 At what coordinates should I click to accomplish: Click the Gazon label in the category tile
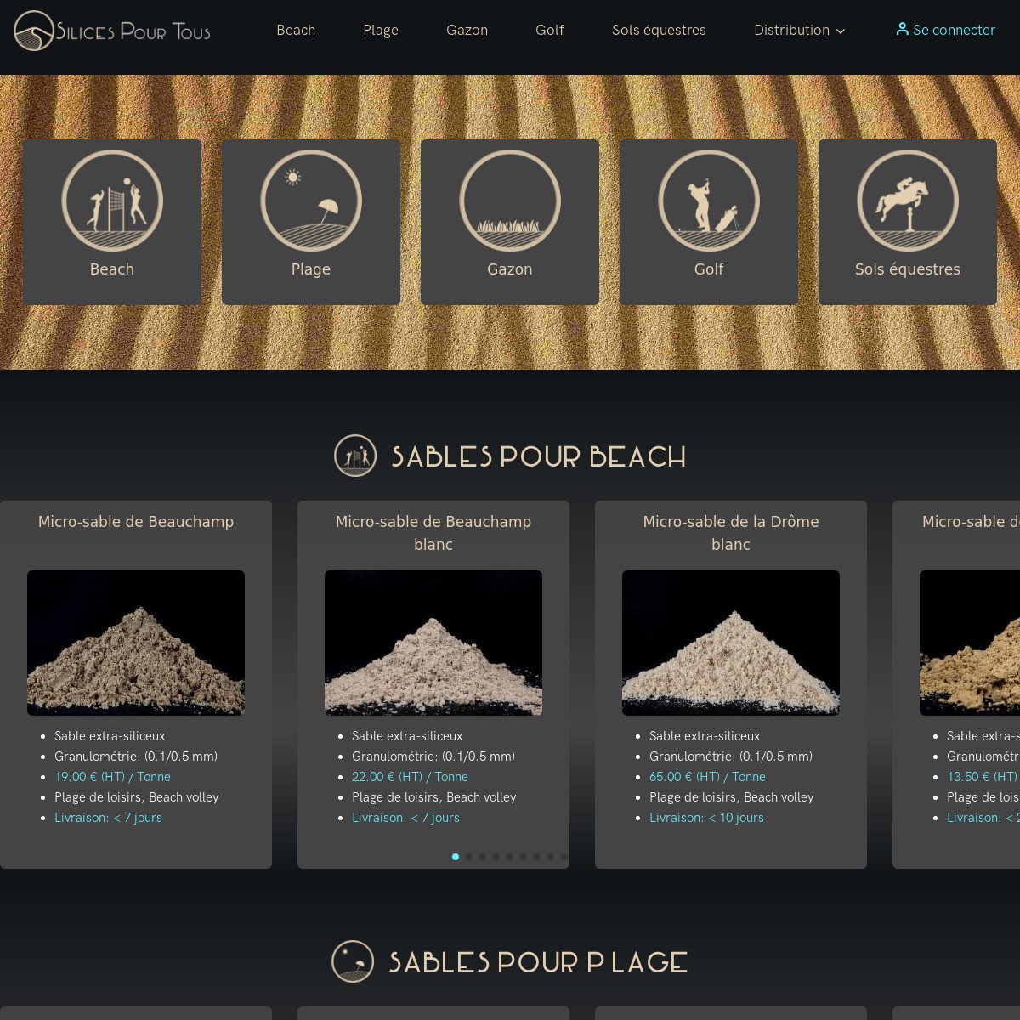[510, 269]
